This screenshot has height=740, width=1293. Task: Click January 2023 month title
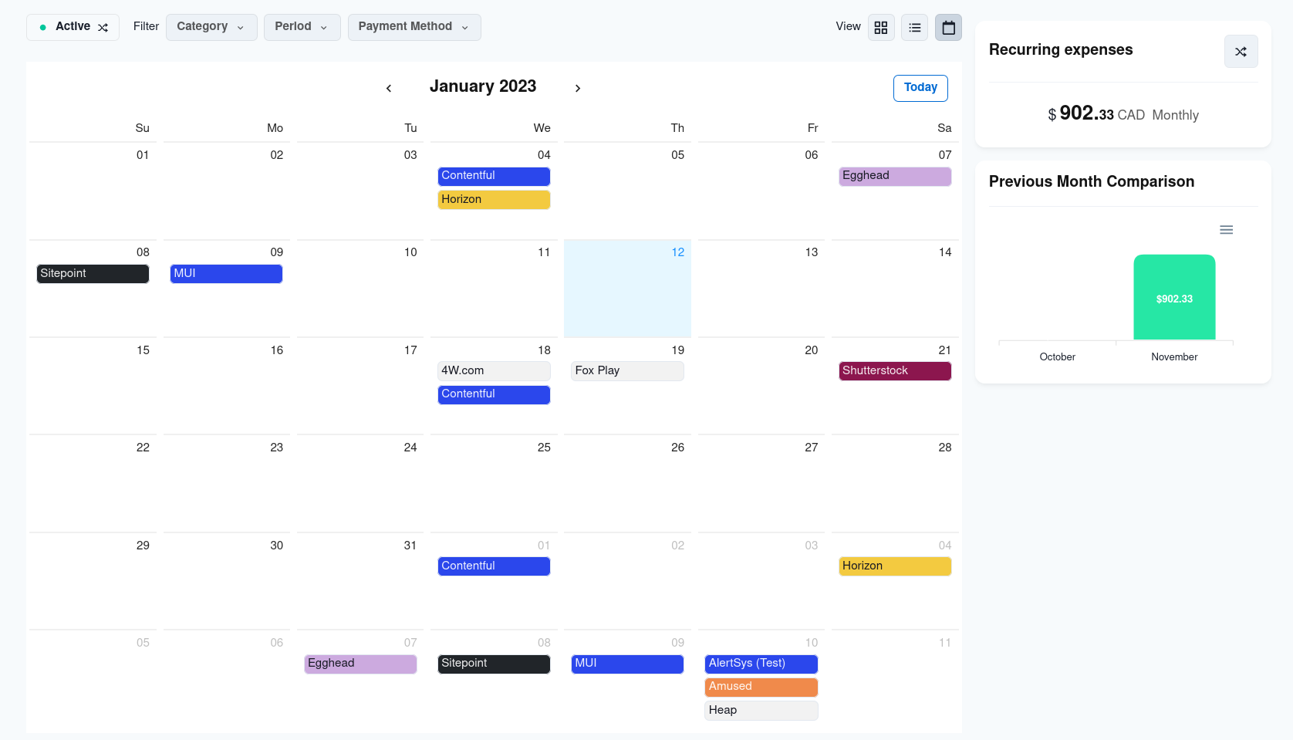point(483,86)
